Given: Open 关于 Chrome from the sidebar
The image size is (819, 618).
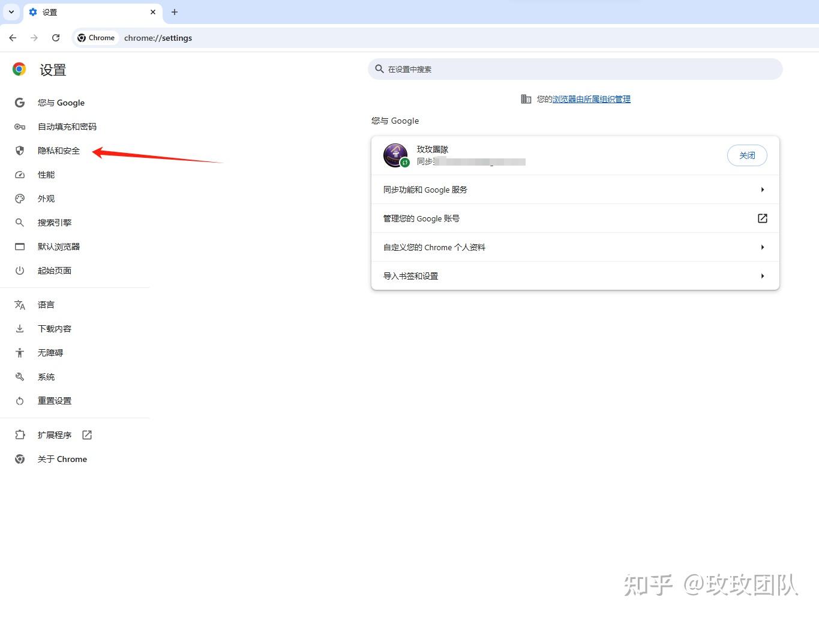Looking at the screenshot, I should point(62,458).
